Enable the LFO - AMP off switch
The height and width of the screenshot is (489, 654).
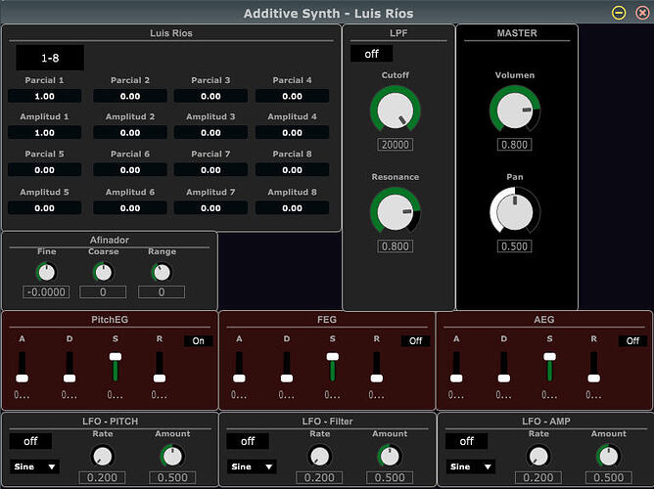(x=466, y=441)
